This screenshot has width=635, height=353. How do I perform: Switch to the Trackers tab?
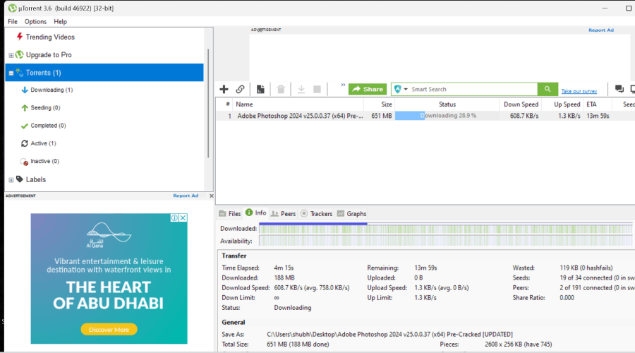(x=317, y=214)
